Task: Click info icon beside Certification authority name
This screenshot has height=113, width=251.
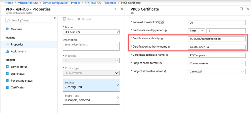Action: point(169,47)
